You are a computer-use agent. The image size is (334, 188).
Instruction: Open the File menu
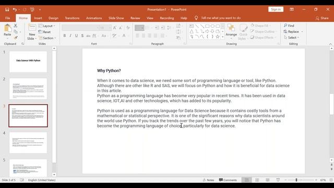point(8,18)
